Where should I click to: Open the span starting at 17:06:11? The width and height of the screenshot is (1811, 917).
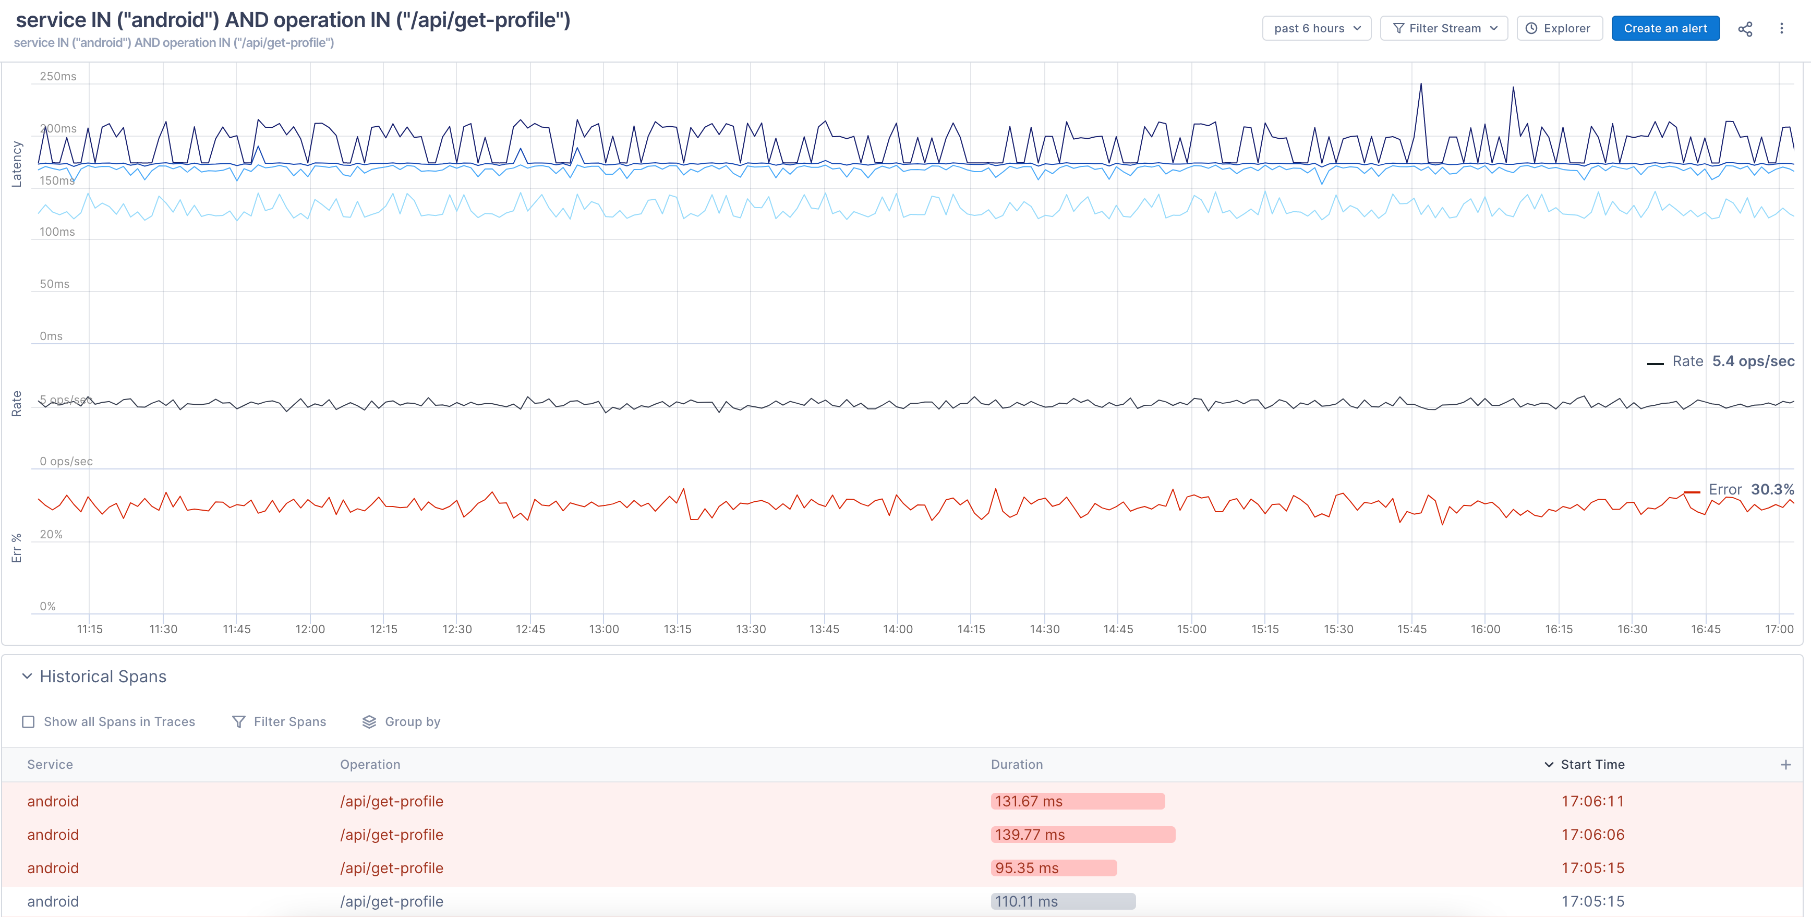pyautogui.click(x=1591, y=801)
